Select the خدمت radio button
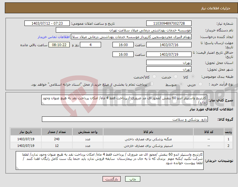Viewport: 238px width, 187px height. pyautogui.click(x=176, y=77)
